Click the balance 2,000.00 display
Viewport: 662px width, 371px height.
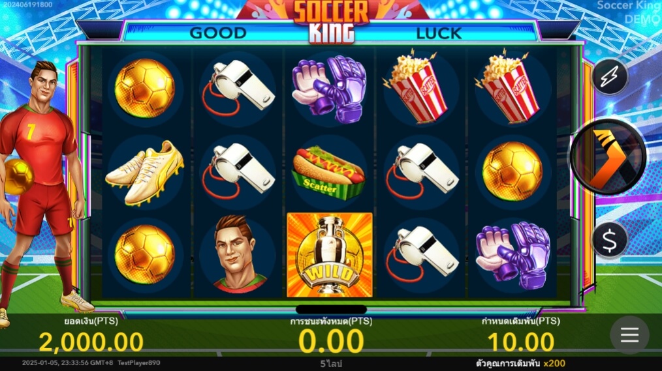(x=91, y=342)
